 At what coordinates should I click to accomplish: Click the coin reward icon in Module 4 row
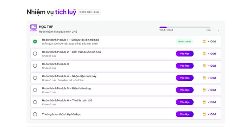[205, 78]
